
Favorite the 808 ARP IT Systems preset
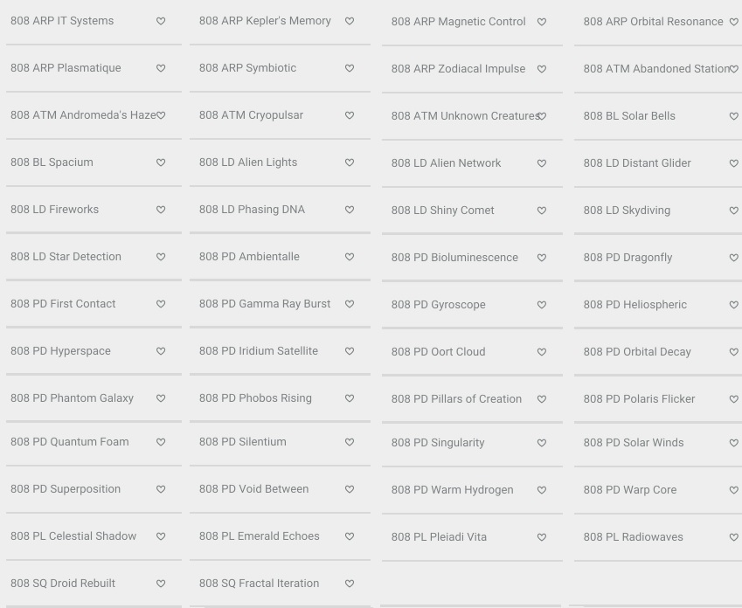(161, 21)
